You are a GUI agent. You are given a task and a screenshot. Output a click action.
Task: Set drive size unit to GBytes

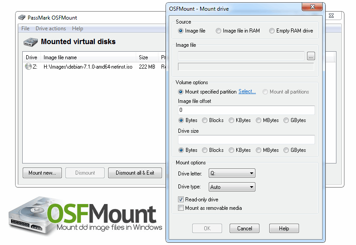click(295, 150)
